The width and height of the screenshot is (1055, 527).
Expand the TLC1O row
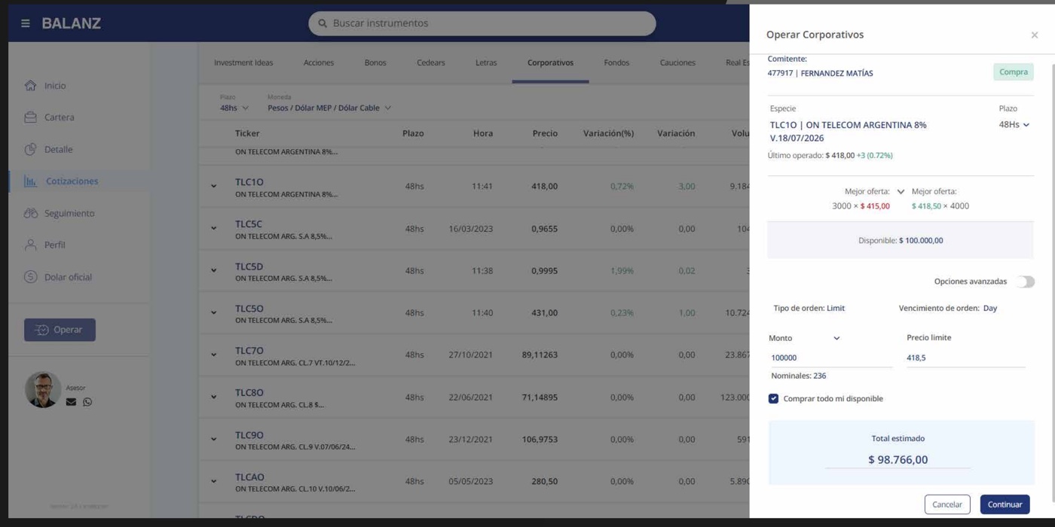pyautogui.click(x=214, y=186)
